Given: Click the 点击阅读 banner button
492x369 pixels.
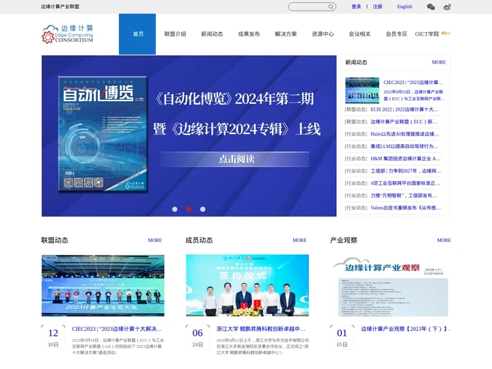Looking at the screenshot, I should (x=234, y=159).
